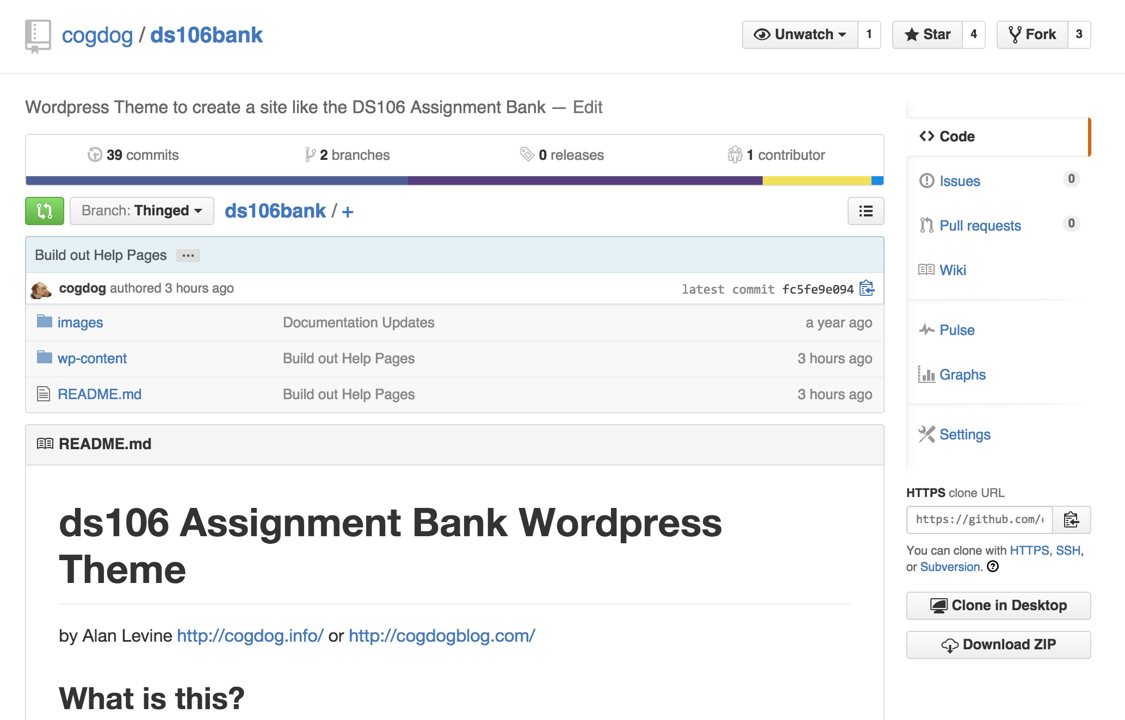Open the repository Wiki
The image size is (1125, 720).
[x=953, y=270]
